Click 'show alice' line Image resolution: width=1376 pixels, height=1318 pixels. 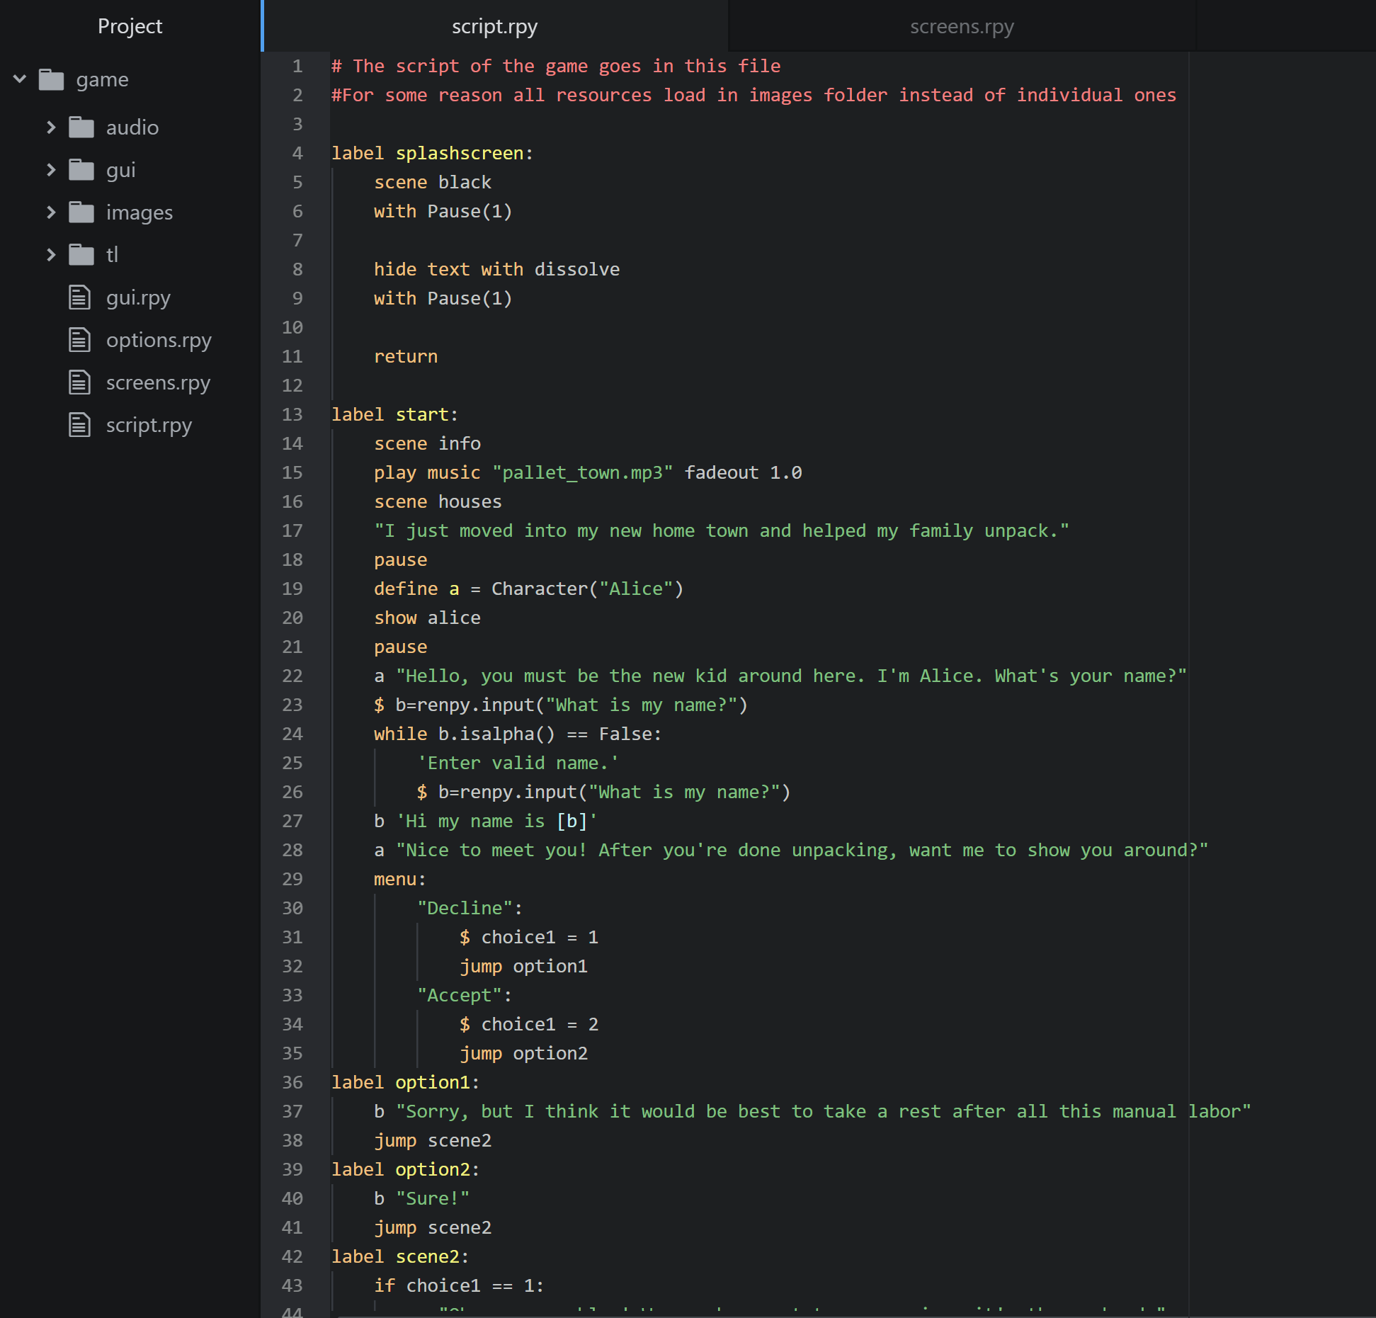click(x=427, y=618)
